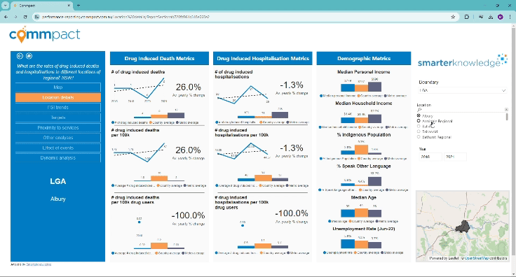This screenshot has width=516, height=277.
Task: Click the home icon in blue sidebar
Action: pos(29,56)
